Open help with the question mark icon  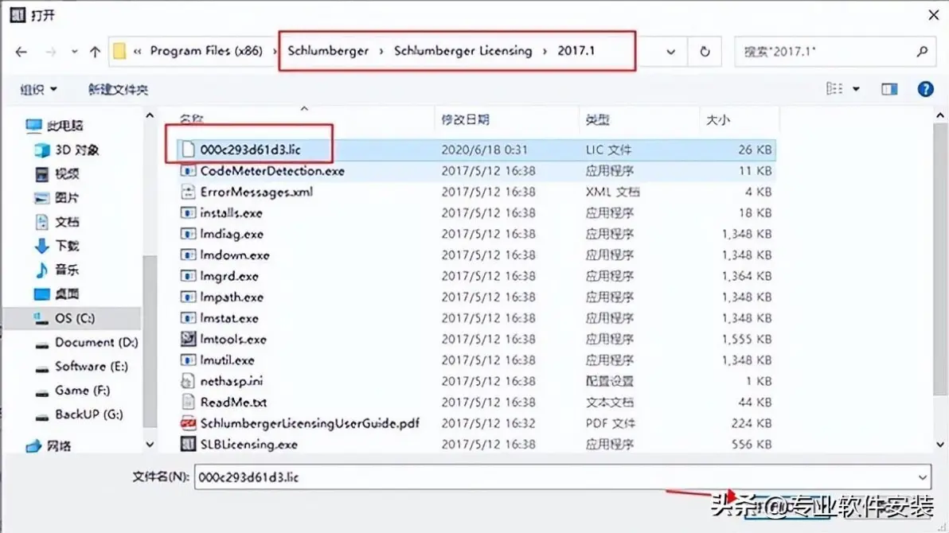(925, 90)
